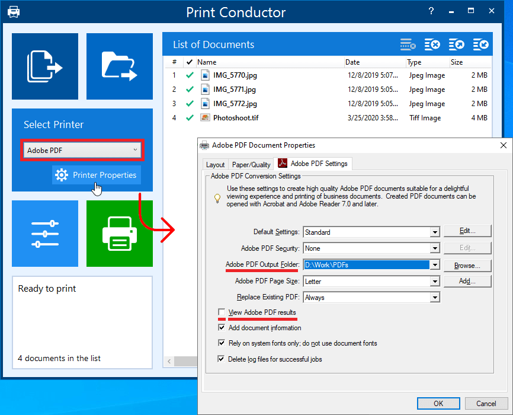Image resolution: width=513 pixels, height=415 pixels.
Task: Click the import list icon
Action: tap(481, 44)
